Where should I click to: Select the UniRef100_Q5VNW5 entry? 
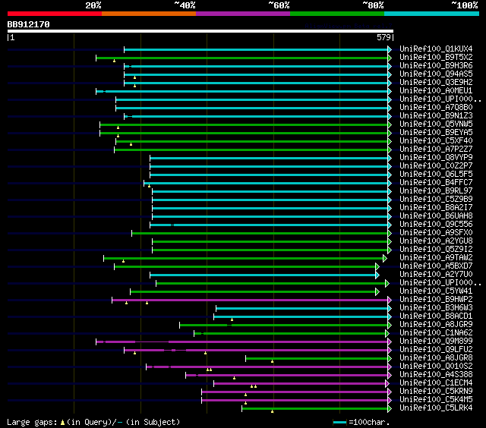pyautogui.click(x=436, y=124)
